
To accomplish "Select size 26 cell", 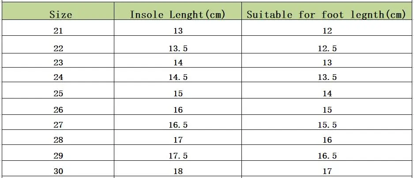I will [58, 110].
